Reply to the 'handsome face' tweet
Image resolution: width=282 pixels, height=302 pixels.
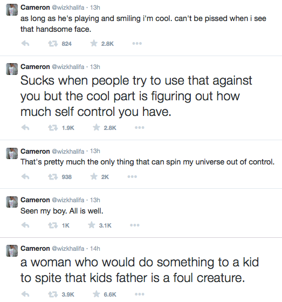click(x=25, y=44)
